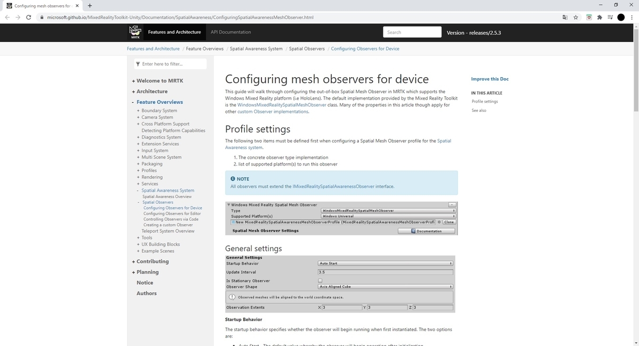Open the Authors page

pyautogui.click(x=146, y=293)
